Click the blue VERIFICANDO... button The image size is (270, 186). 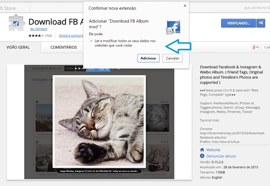pos(239,23)
